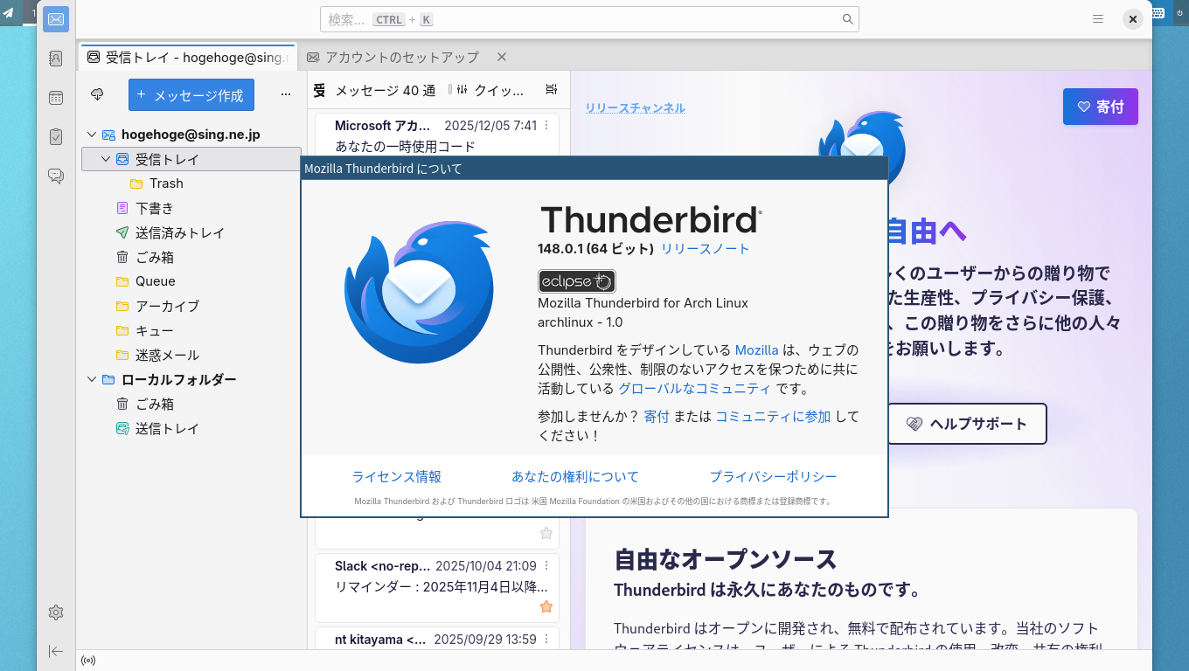
Task: Open the リリースチャンネル link
Action: [636, 107]
